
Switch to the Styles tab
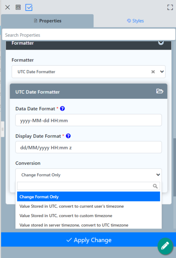coord(135,21)
